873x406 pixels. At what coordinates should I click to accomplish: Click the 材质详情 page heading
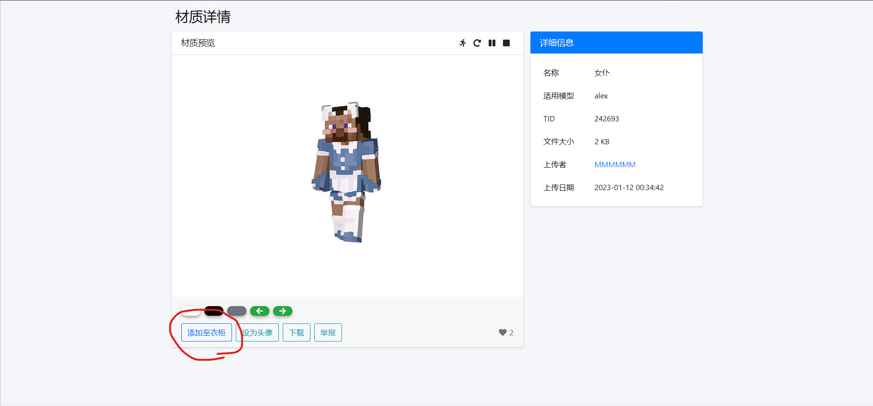tap(203, 17)
